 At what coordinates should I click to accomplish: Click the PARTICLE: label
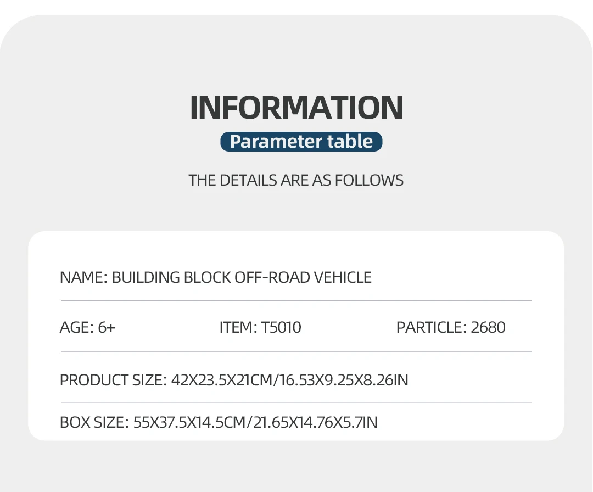[x=431, y=328]
